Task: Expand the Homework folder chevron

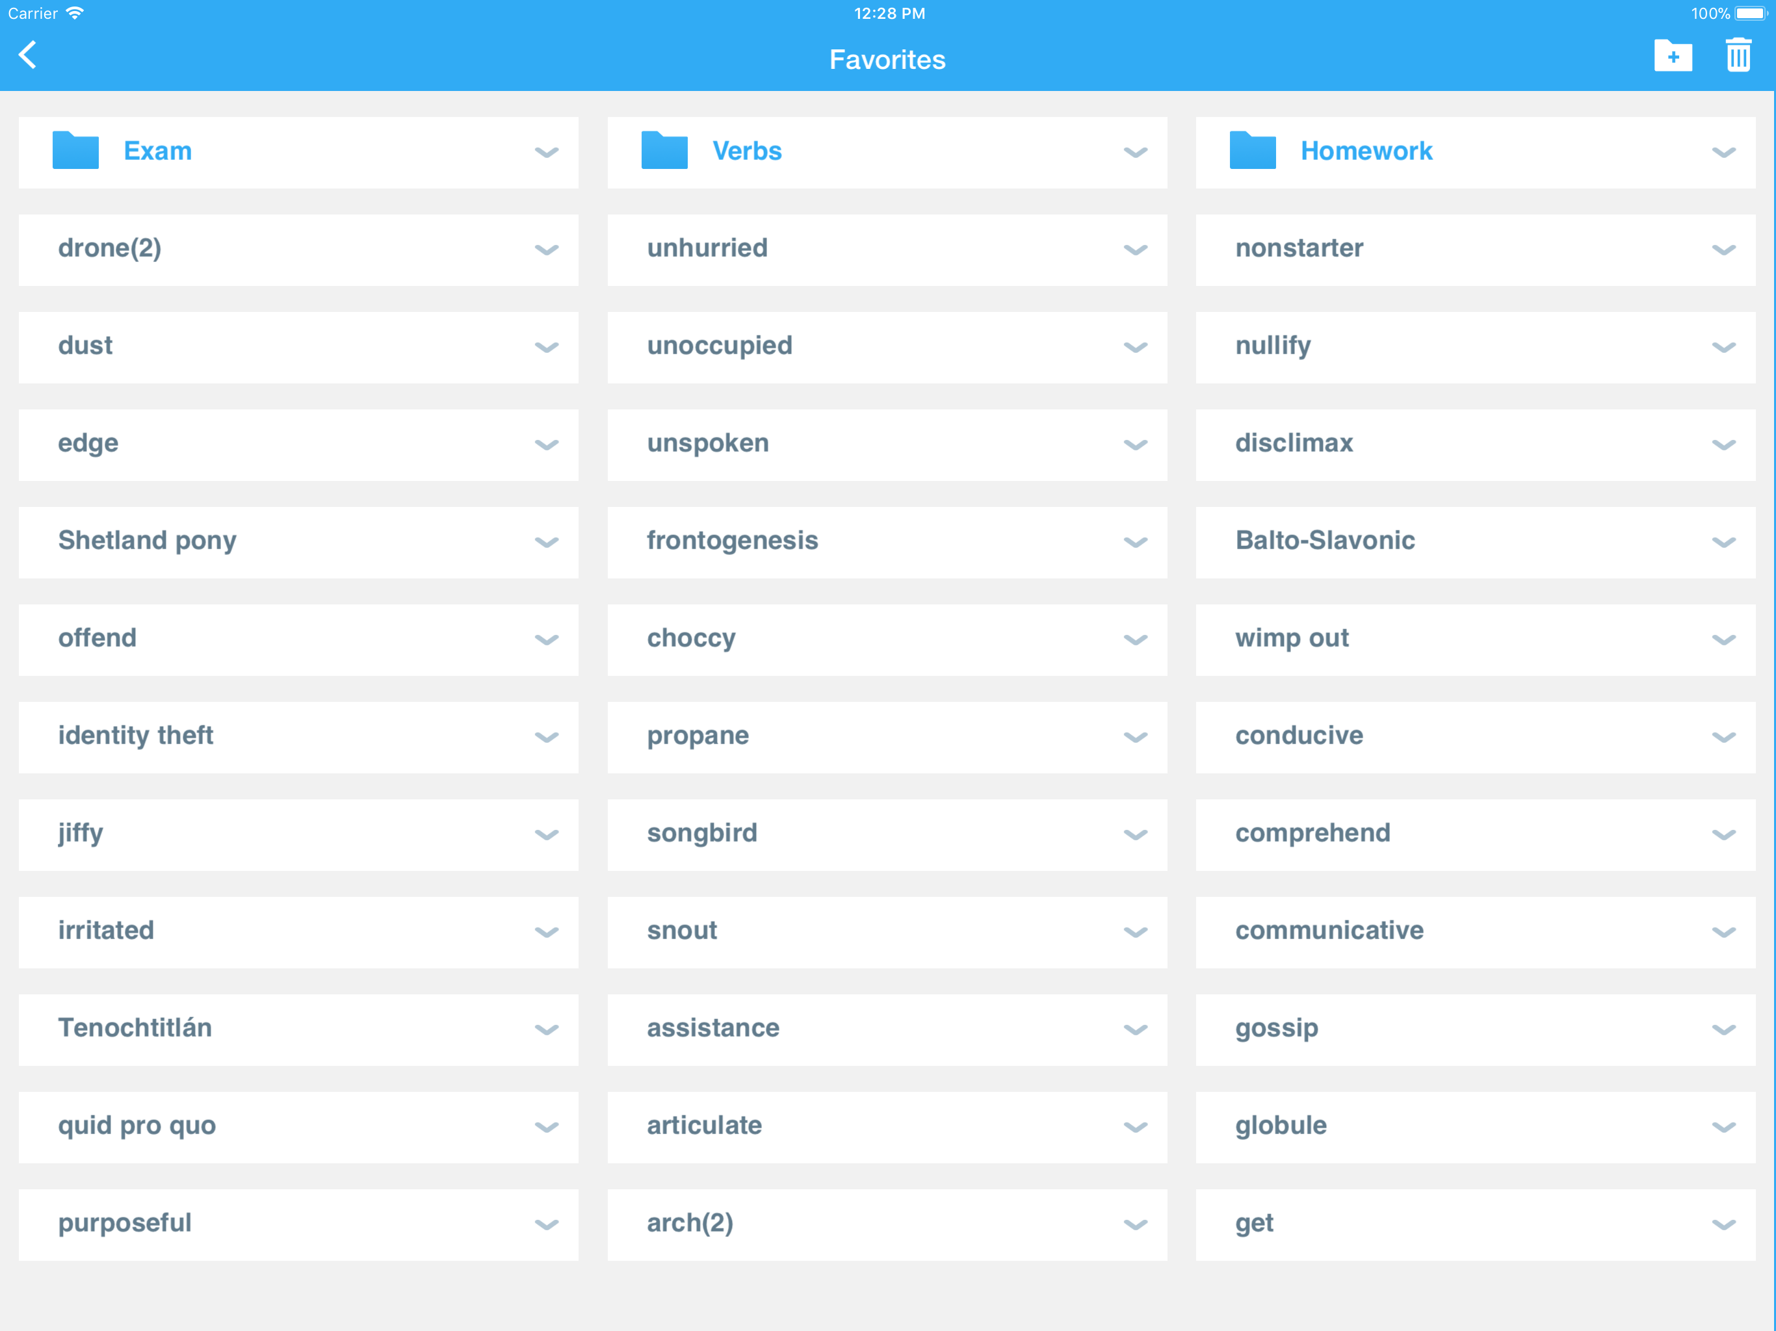Action: (1723, 153)
